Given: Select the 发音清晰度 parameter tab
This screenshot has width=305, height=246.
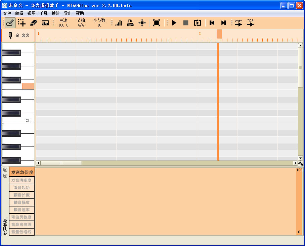Looking at the screenshot, I should click(x=22, y=180).
